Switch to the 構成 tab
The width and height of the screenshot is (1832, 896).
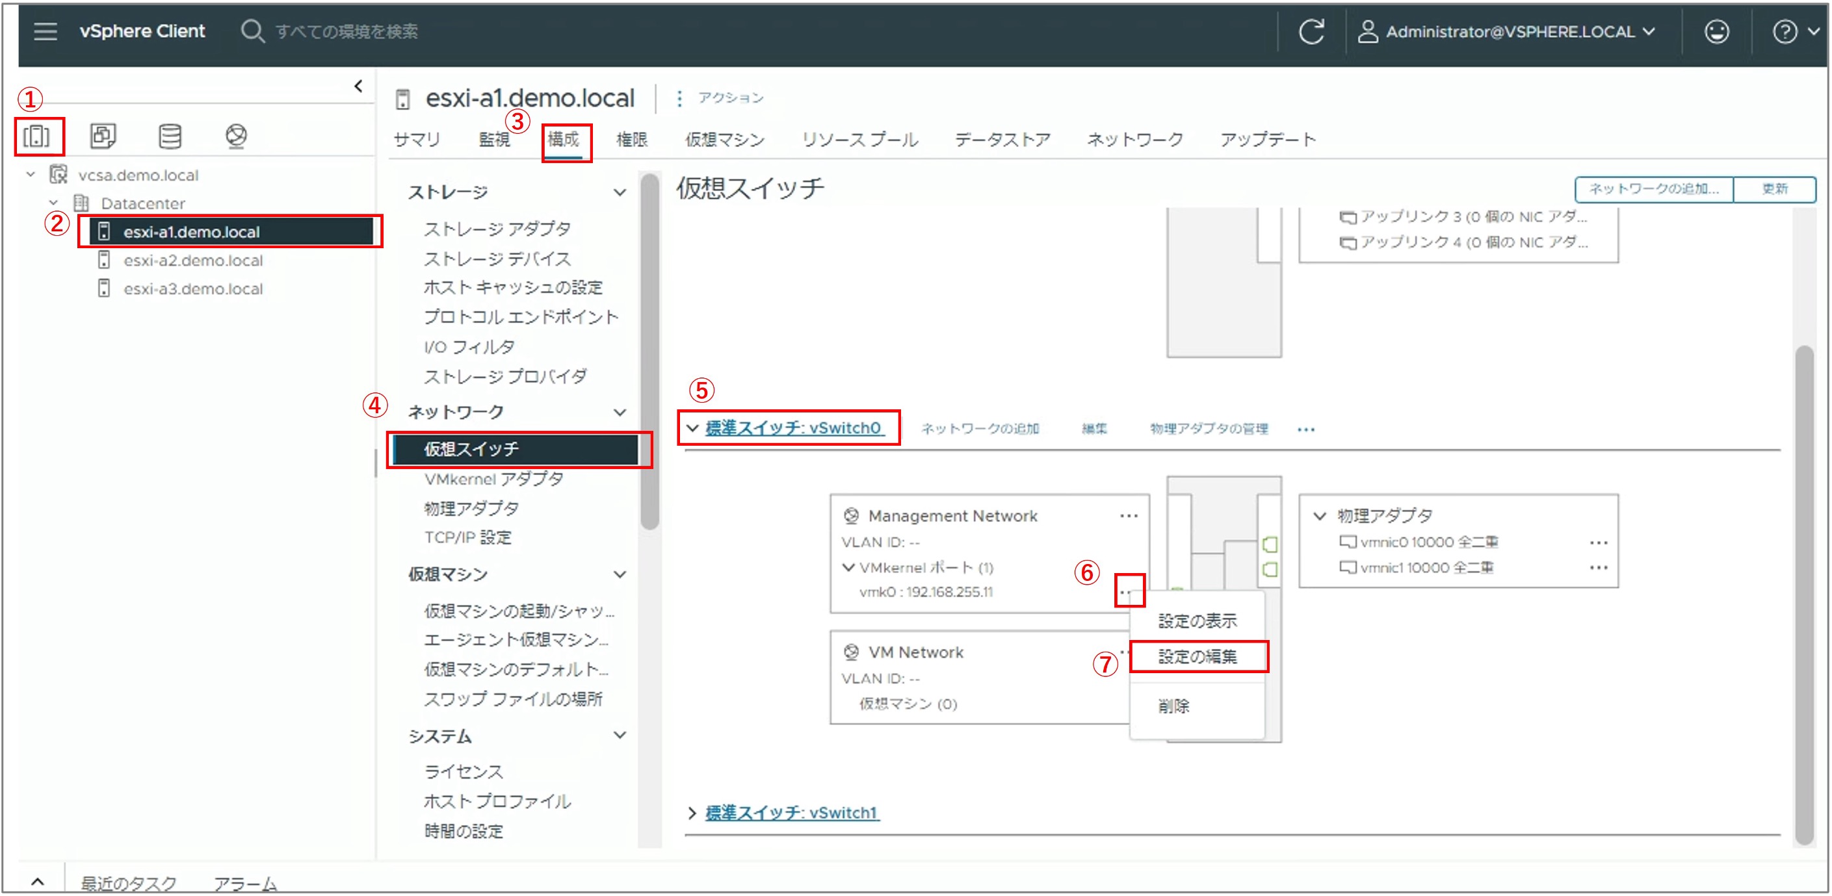pos(563,139)
